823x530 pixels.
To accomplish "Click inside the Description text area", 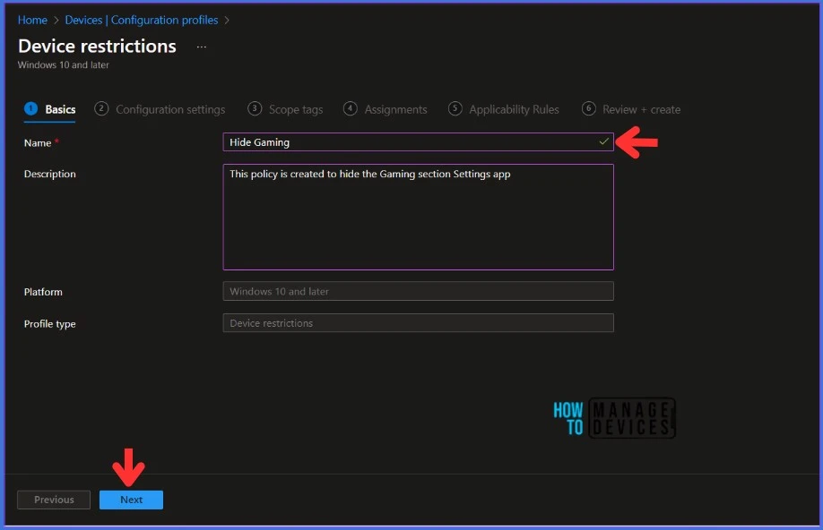I will (419, 217).
